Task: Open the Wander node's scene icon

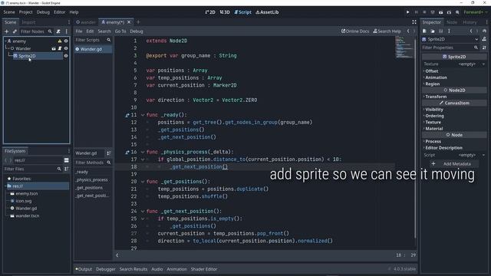Action: 54,48
